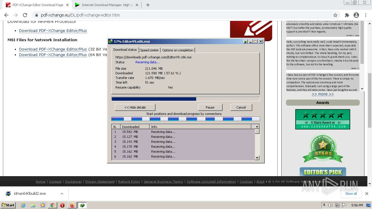This screenshot has width=372, height=209.
Task: Select connection row 1 with 15.542 MB
Action: point(183,132)
